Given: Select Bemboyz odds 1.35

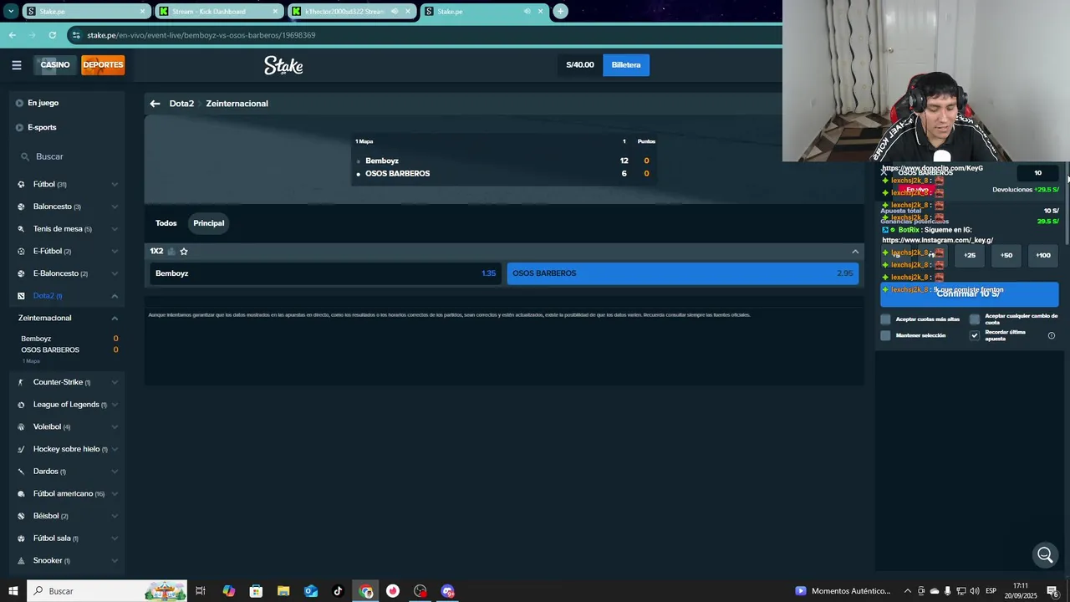Looking at the screenshot, I should coord(325,273).
